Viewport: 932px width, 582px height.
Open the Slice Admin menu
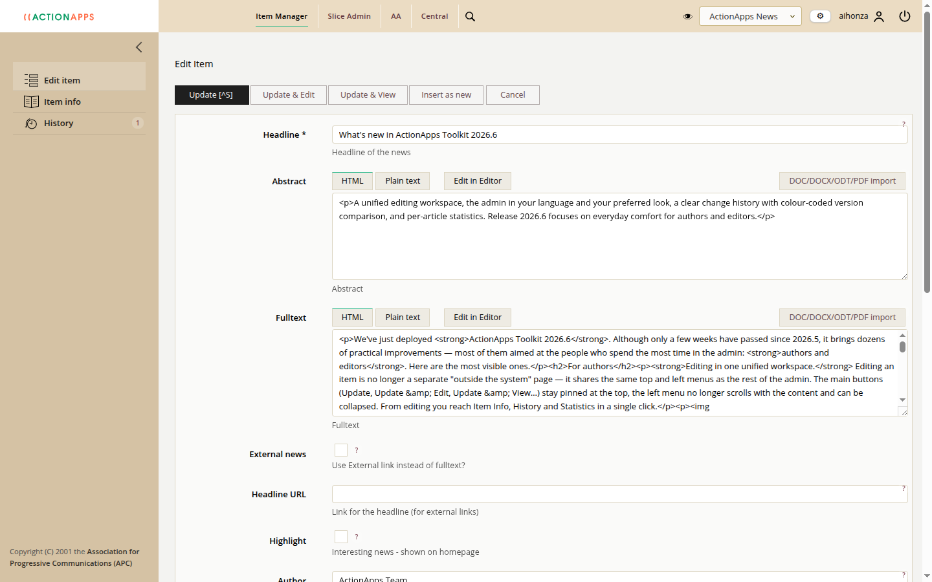click(349, 16)
